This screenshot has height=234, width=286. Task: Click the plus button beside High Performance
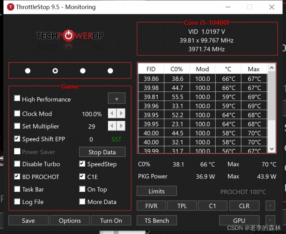point(117,99)
